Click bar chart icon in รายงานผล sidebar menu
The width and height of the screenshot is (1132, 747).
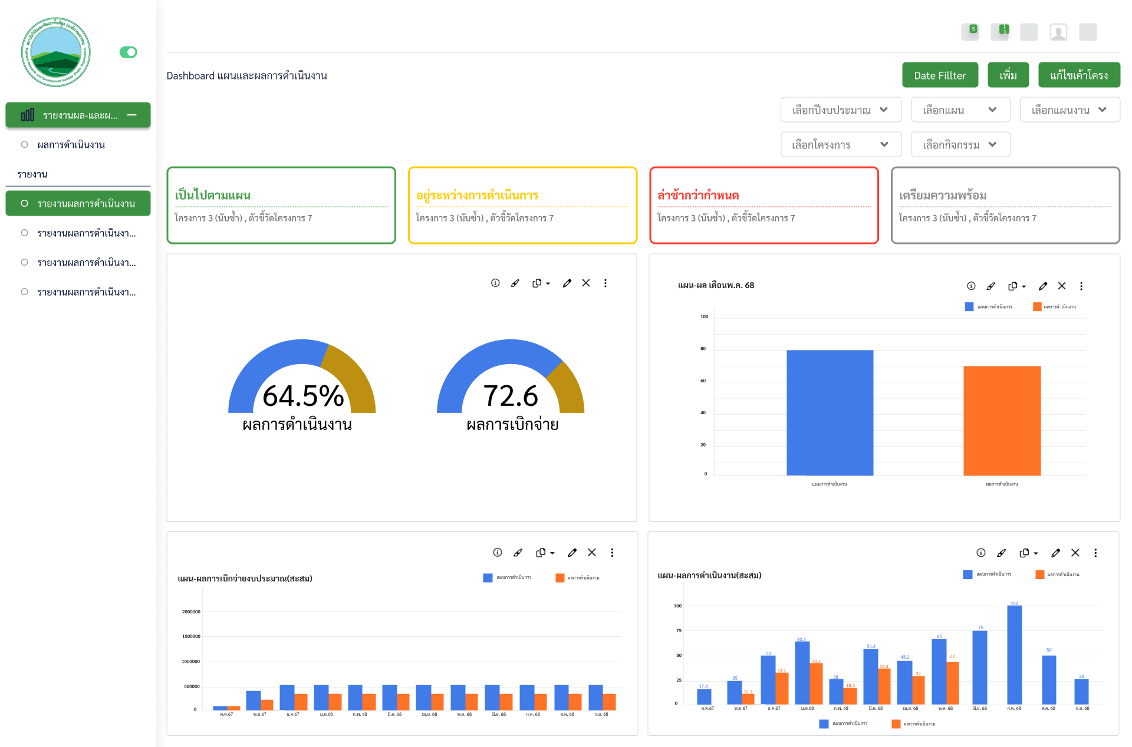pyautogui.click(x=27, y=115)
